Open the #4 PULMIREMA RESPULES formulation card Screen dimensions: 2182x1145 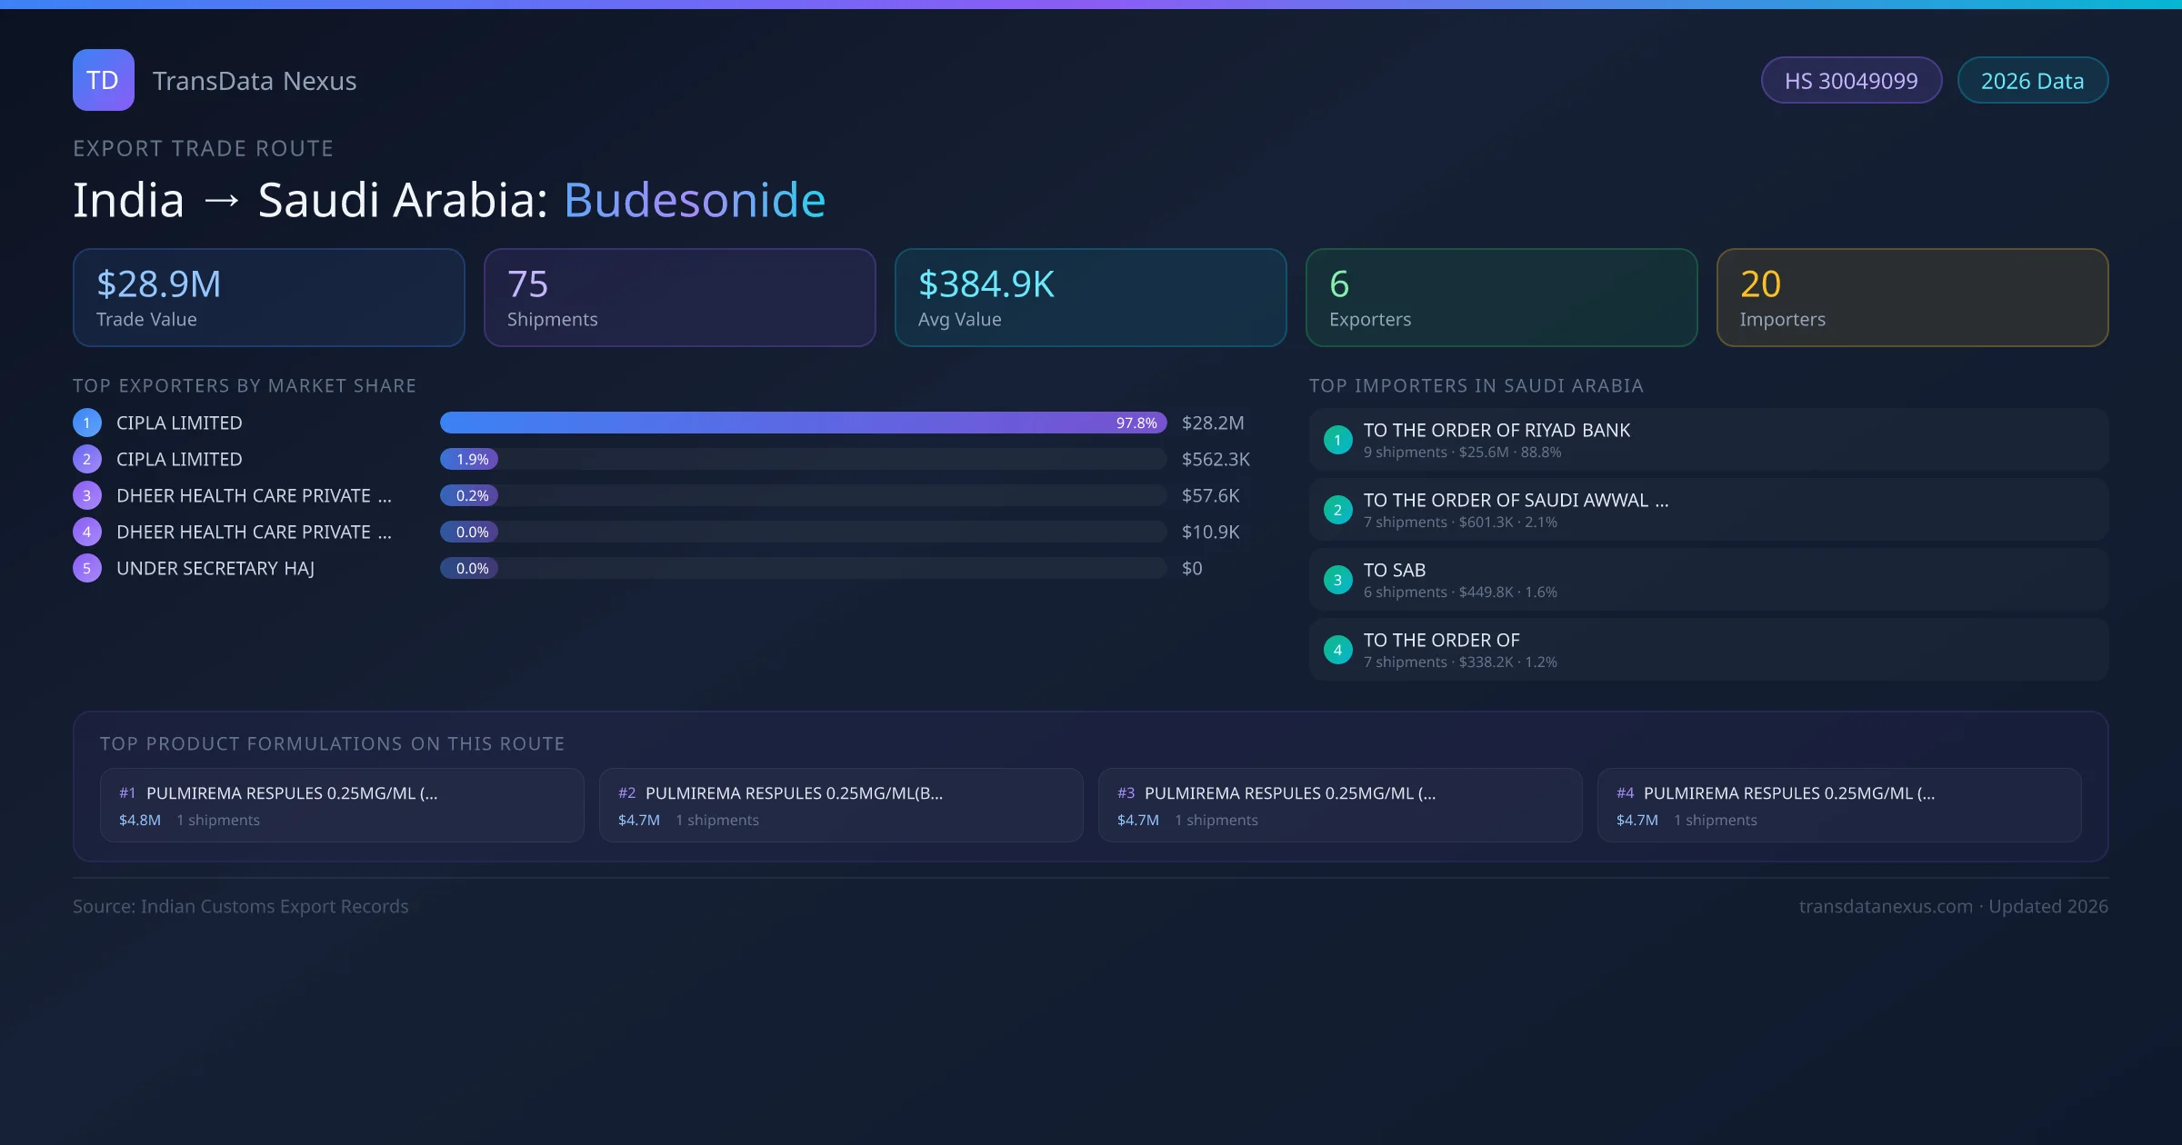point(1838,805)
